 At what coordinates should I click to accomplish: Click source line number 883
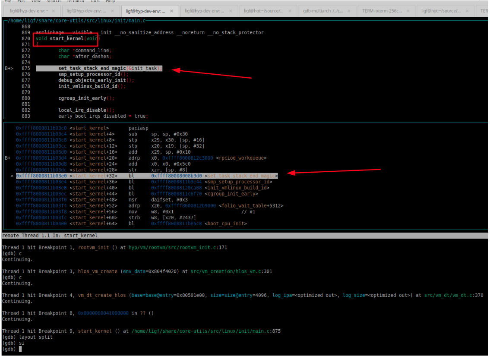point(26,116)
